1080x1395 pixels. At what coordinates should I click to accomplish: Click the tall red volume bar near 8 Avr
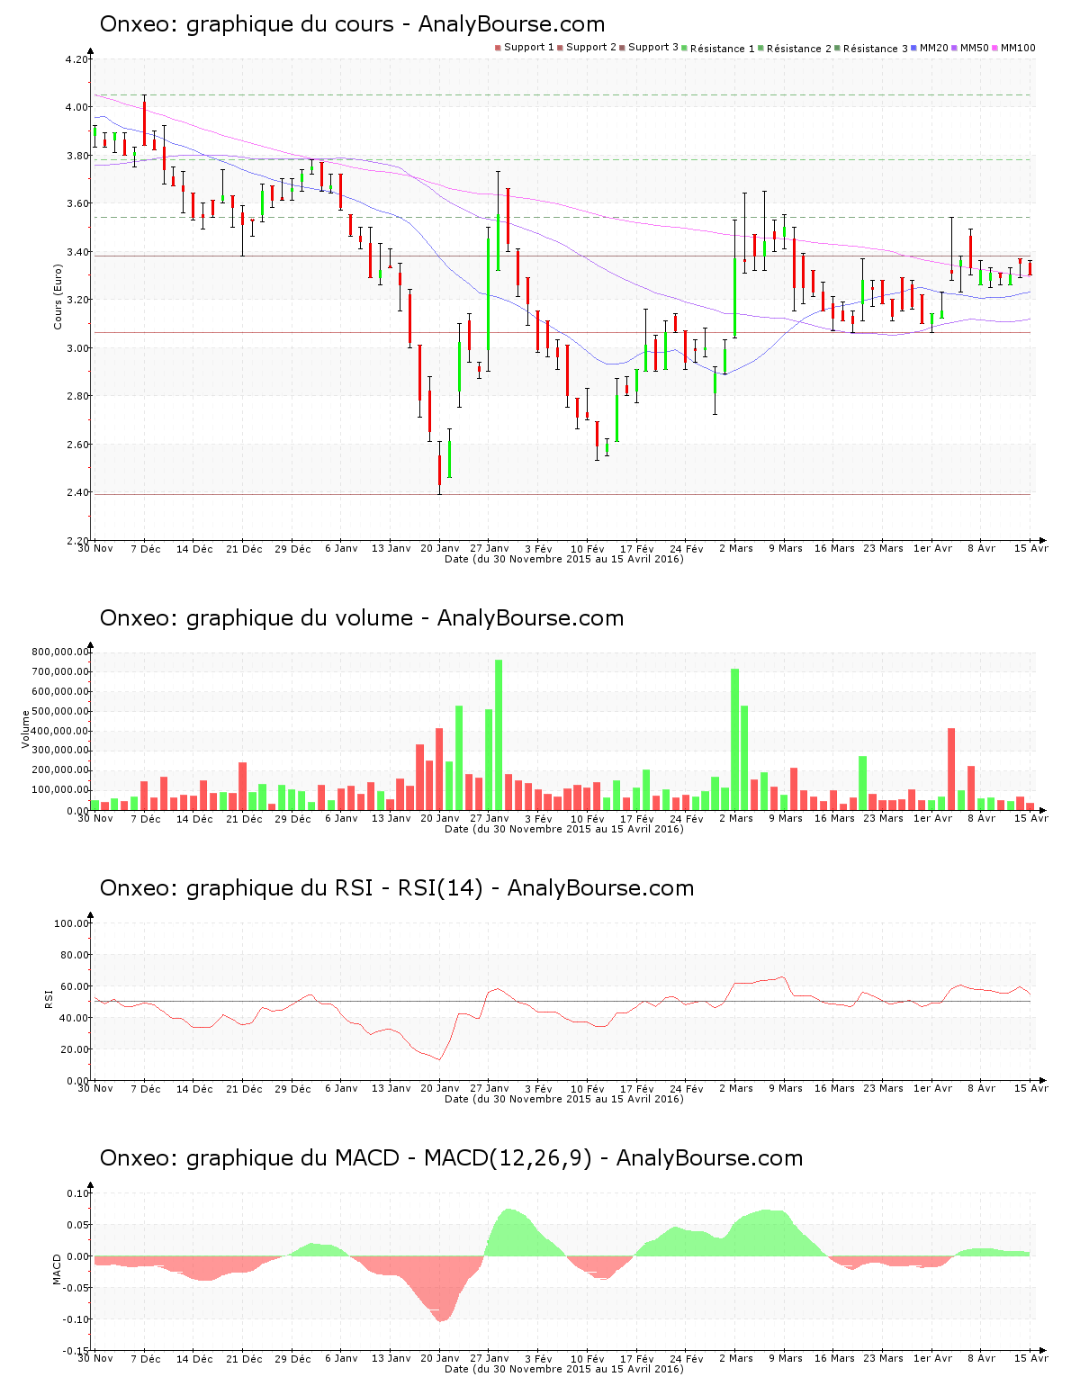951,769
